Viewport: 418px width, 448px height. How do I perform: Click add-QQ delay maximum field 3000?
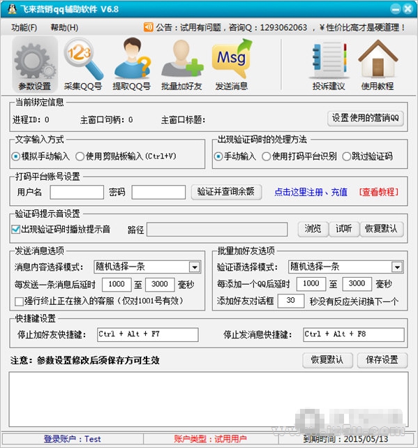[357, 284]
